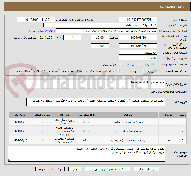191x176 pixels.
Task: Select the کالا radio button
Action: (x=156, y=65)
